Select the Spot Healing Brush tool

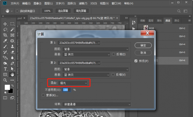(12, 41)
